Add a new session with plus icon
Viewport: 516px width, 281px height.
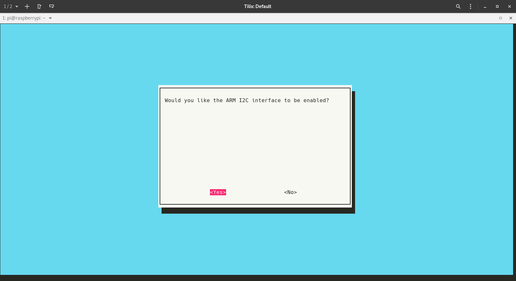coord(27,6)
